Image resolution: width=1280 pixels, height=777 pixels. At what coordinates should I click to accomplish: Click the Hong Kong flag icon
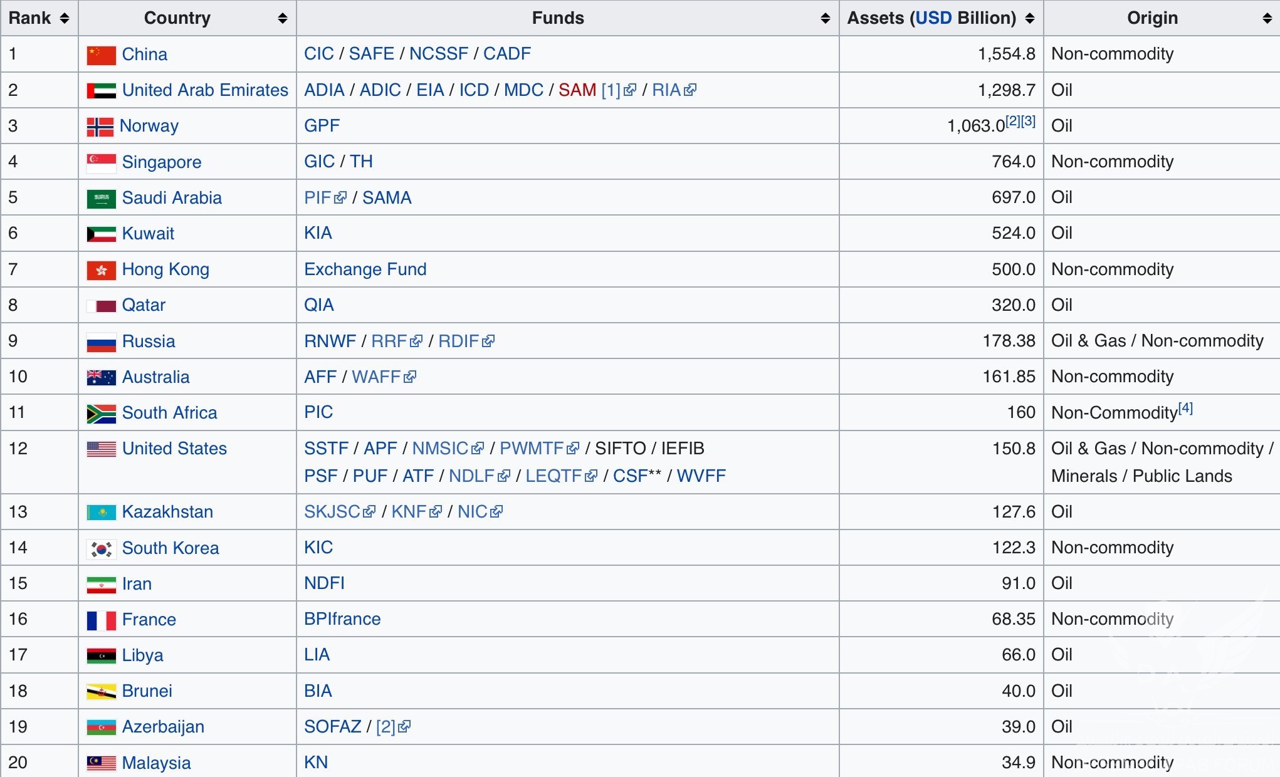[101, 270]
